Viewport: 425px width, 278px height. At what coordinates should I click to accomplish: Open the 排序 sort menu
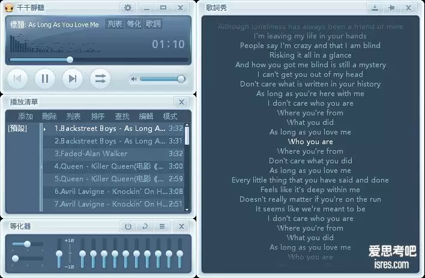(x=98, y=116)
